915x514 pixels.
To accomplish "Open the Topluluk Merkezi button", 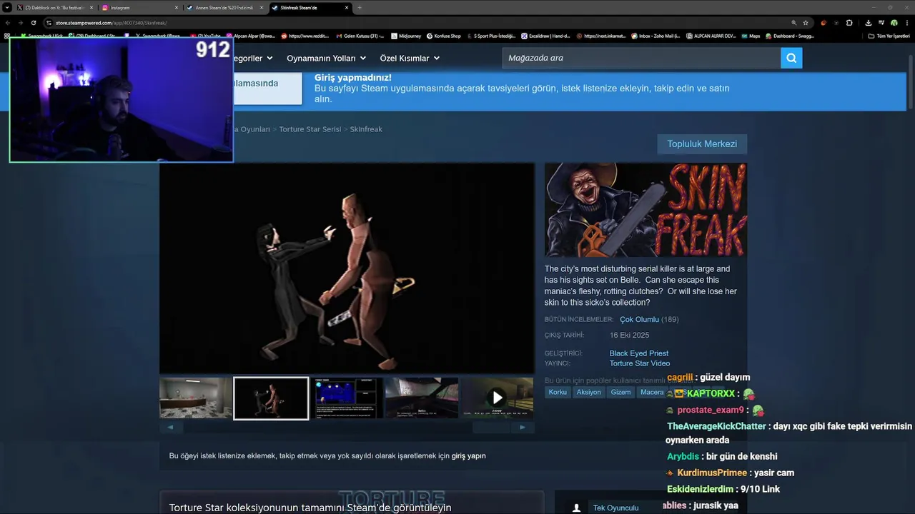I will (x=702, y=143).
